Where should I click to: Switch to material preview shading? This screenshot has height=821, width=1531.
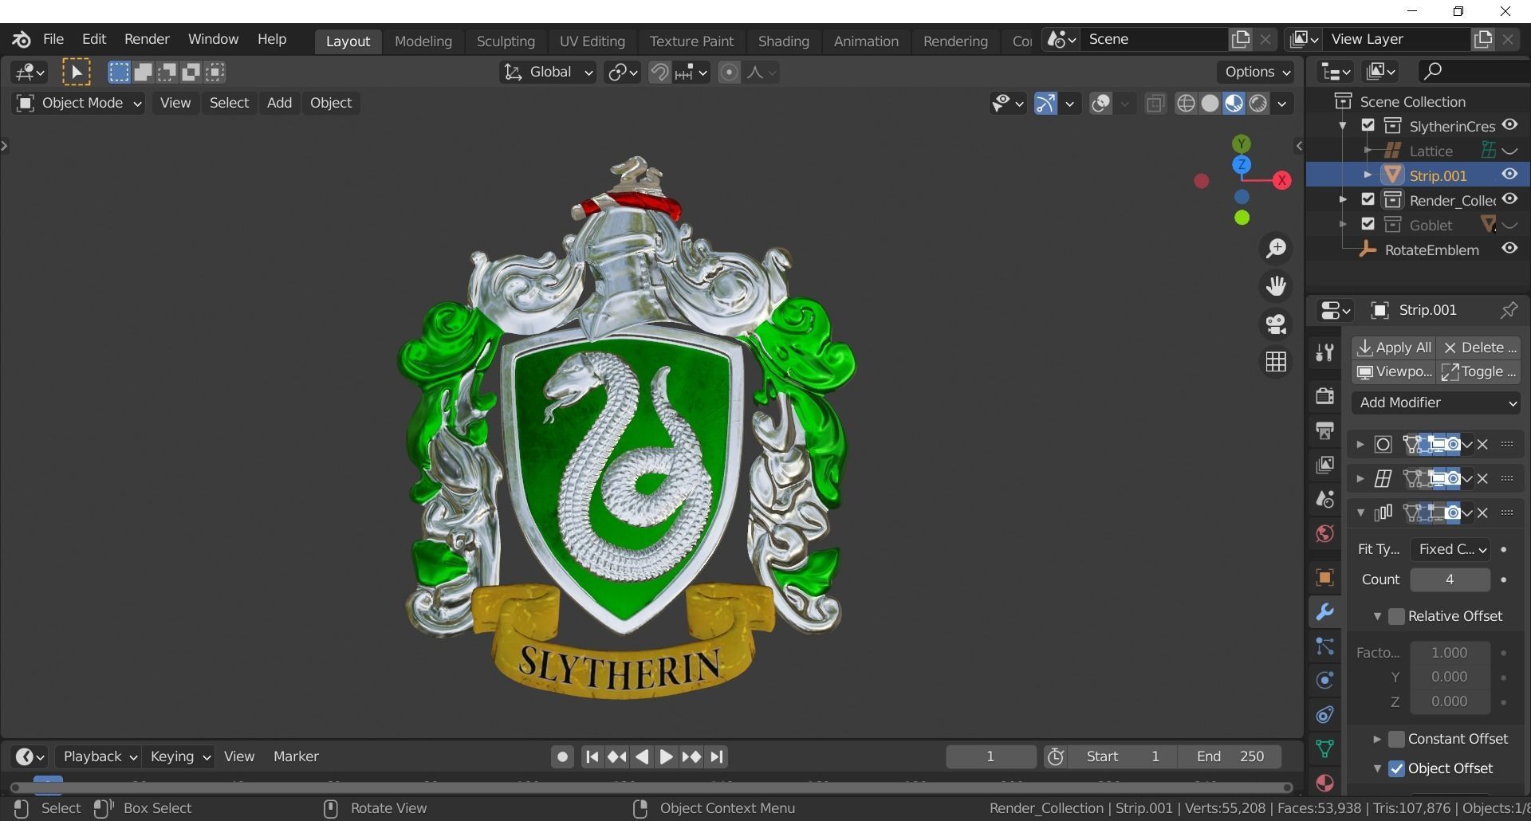pos(1234,104)
